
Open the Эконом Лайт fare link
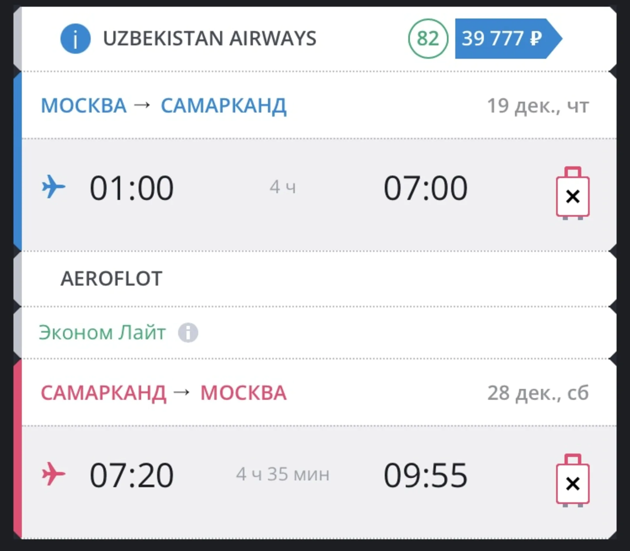click(x=102, y=333)
